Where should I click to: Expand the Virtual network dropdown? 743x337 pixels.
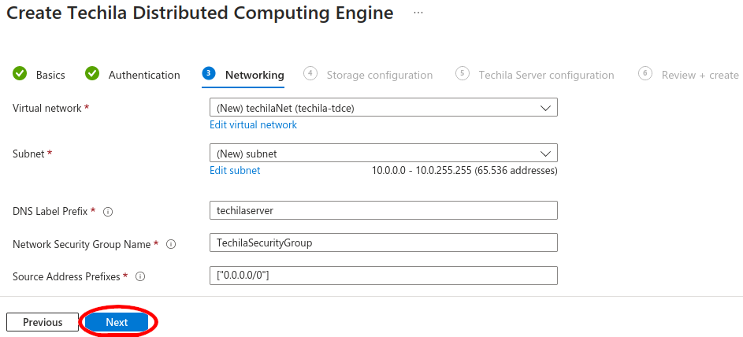point(544,109)
